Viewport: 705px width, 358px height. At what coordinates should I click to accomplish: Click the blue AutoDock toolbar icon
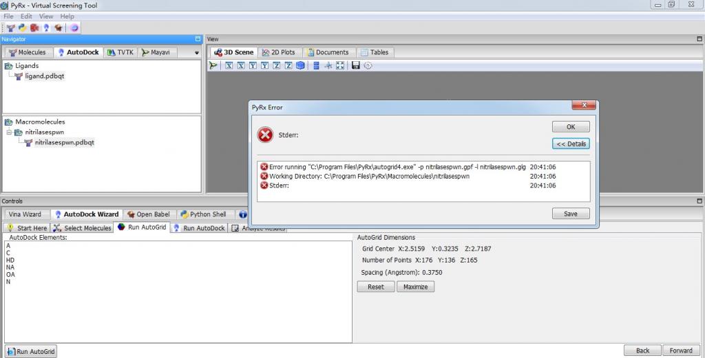click(x=46, y=27)
